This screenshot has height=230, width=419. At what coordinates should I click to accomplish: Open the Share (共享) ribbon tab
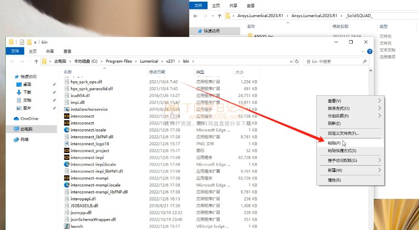(x=50, y=52)
